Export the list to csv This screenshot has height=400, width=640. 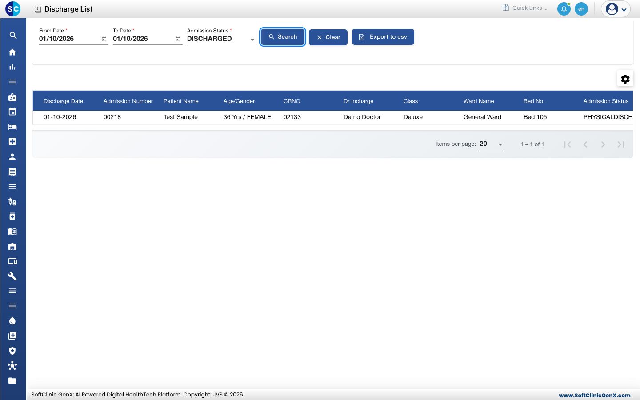[383, 37]
